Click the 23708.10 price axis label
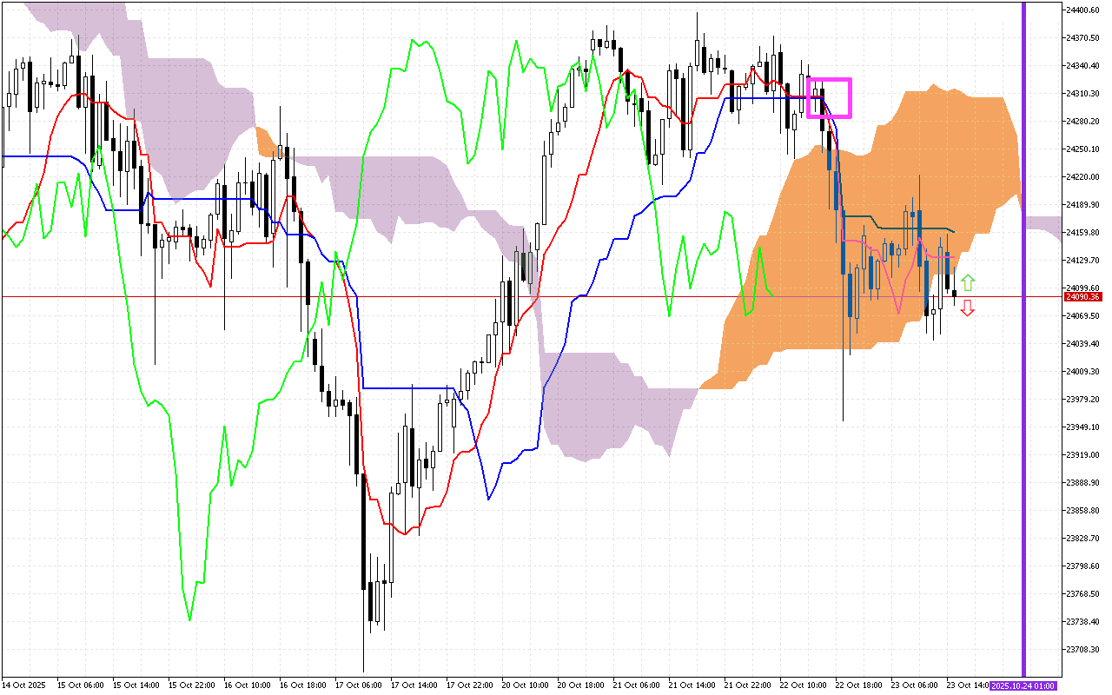Image resolution: width=1112 pixels, height=695 pixels. tap(1082, 649)
